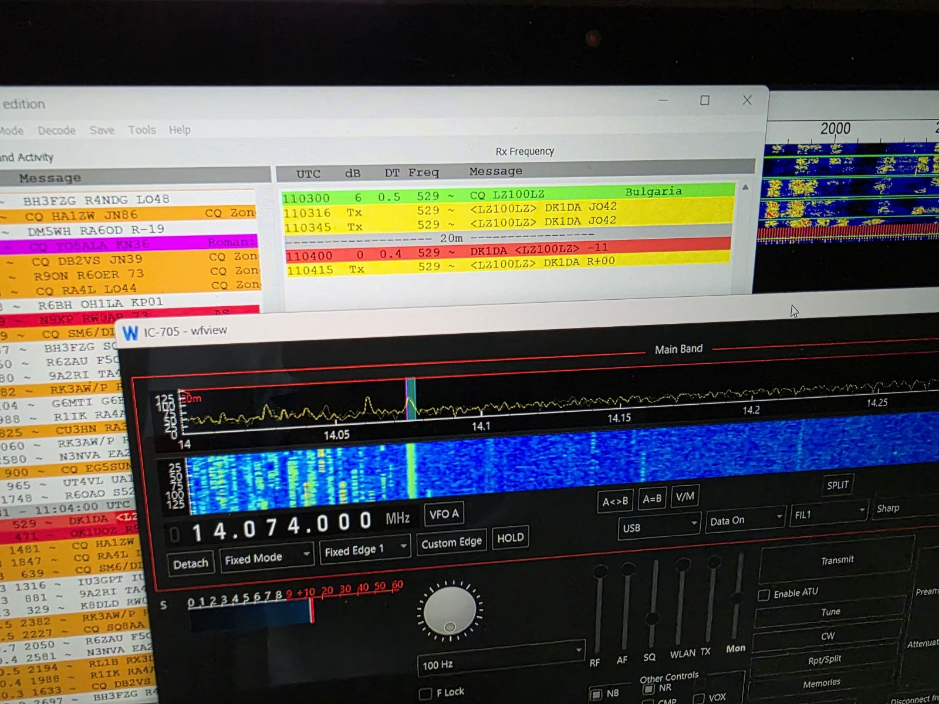939x704 pixels.
Task: Select the DM5WH RA6OD R-19 row
Action: (x=129, y=229)
